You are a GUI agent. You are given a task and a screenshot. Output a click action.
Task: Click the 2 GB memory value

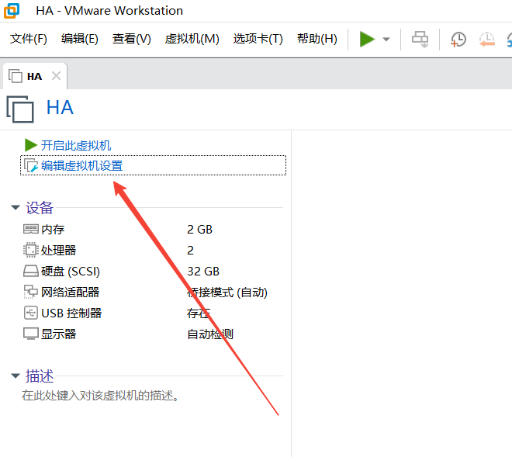tap(199, 230)
